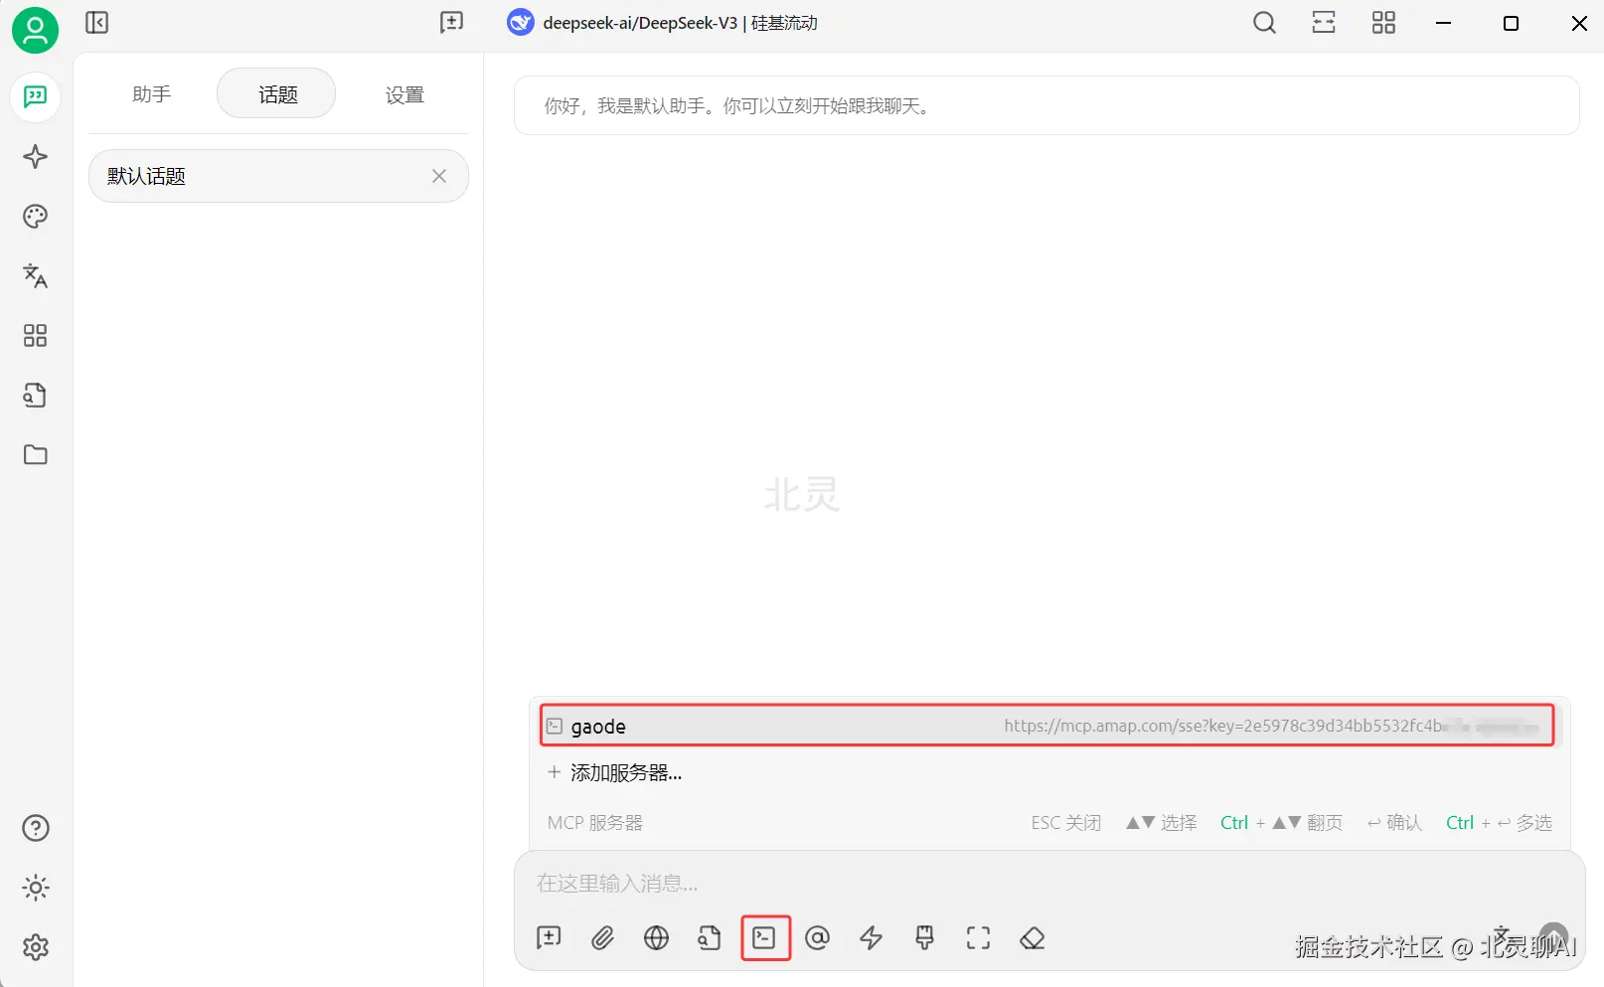1604x987 pixels.
Task: Open the files folder page in sidebar
Action: coord(35,455)
